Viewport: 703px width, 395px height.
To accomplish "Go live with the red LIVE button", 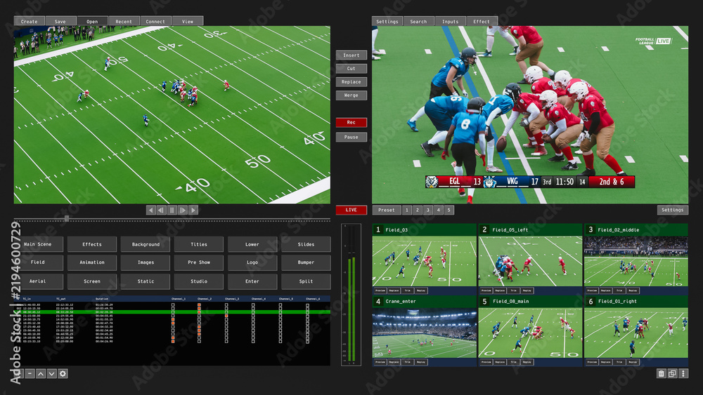I will (x=351, y=210).
